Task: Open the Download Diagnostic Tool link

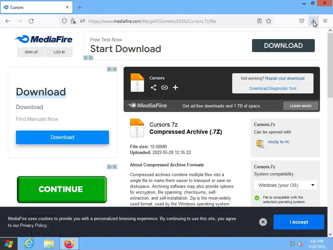Action: (273, 89)
